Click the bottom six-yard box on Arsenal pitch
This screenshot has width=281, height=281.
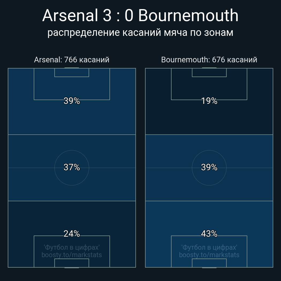coord(71,263)
